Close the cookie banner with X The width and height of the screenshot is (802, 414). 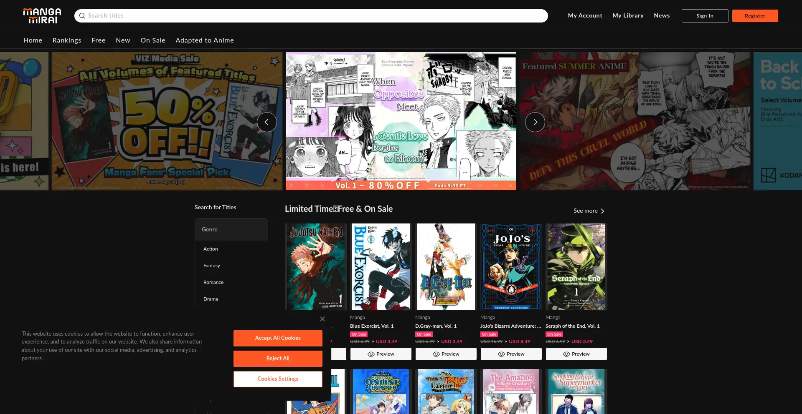[322, 319]
